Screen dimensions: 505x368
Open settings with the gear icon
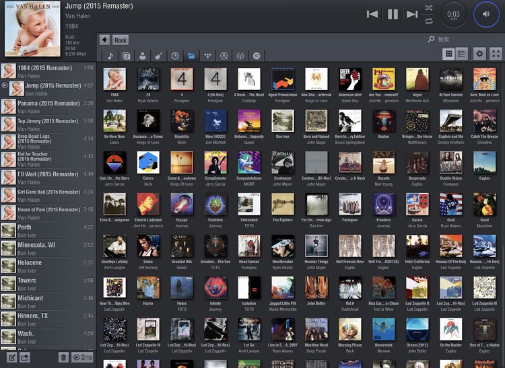point(479,54)
